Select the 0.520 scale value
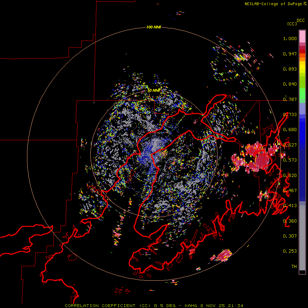308x308 pixels. coord(290,176)
